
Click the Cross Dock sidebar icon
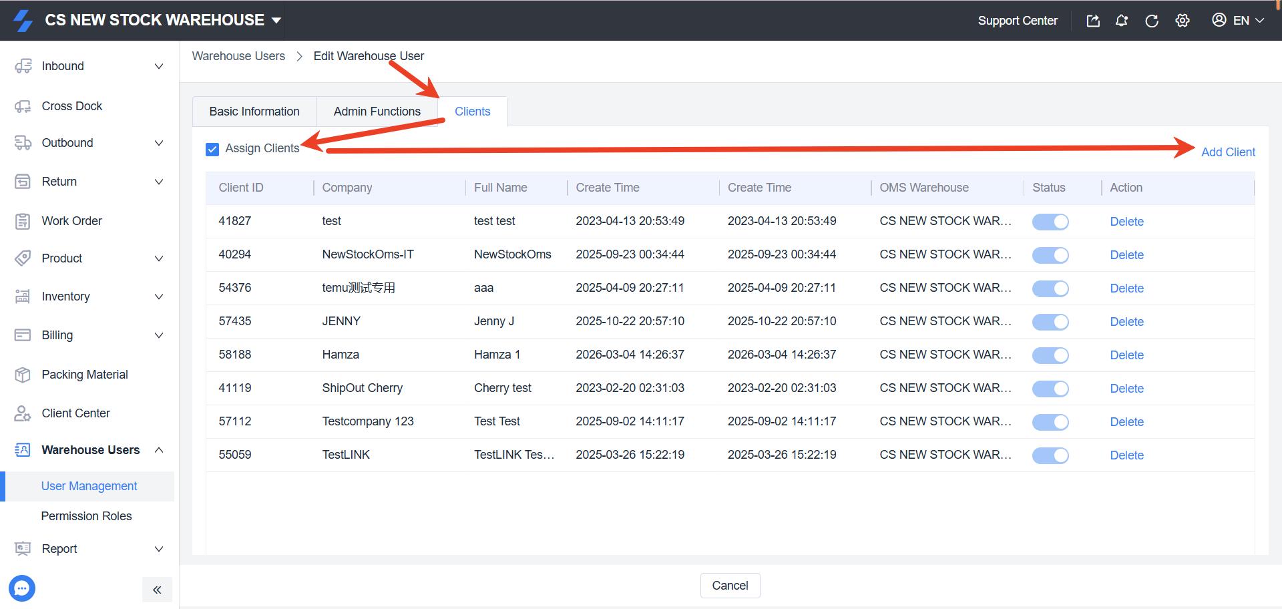pos(23,106)
